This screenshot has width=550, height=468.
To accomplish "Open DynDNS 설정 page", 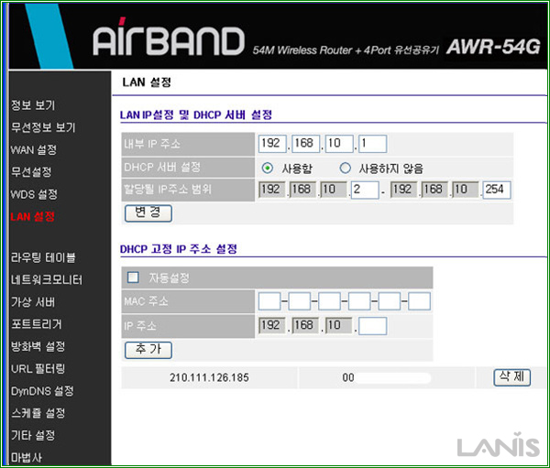I will (x=42, y=391).
